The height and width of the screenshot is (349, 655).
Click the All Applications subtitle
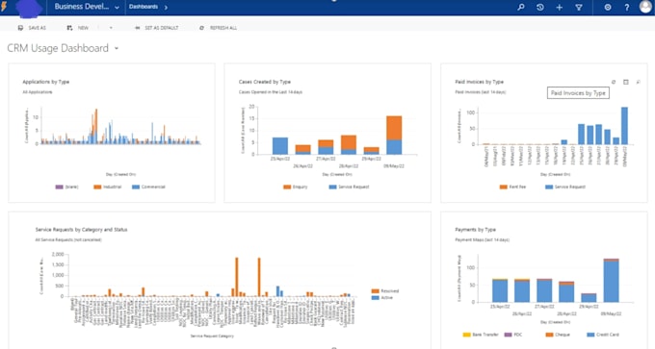[x=38, y=92]
